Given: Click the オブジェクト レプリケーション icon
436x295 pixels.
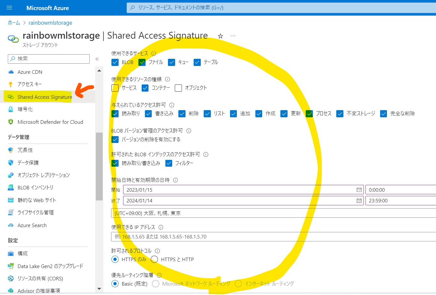Looking at the screenshot, I should [11, 175].
